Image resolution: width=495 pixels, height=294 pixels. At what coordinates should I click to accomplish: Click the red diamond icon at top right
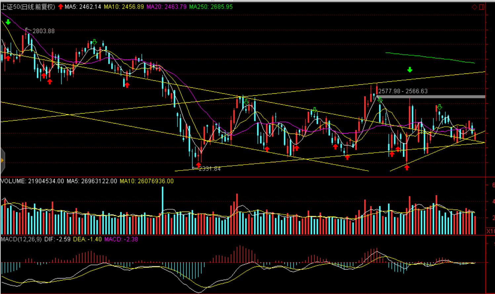pos(474,7)
